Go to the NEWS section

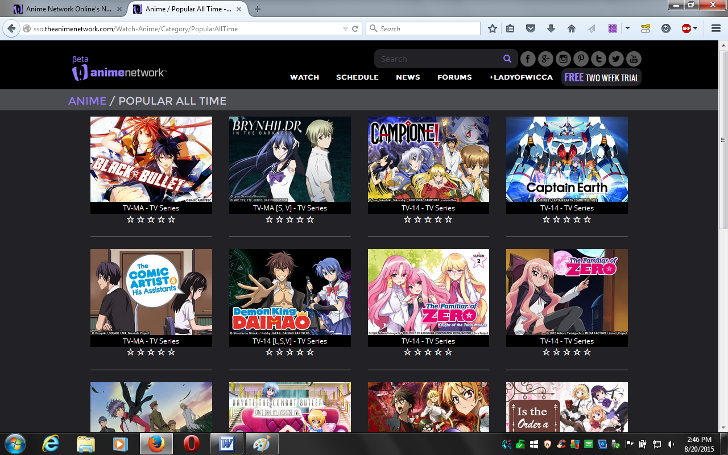[408, 77]
